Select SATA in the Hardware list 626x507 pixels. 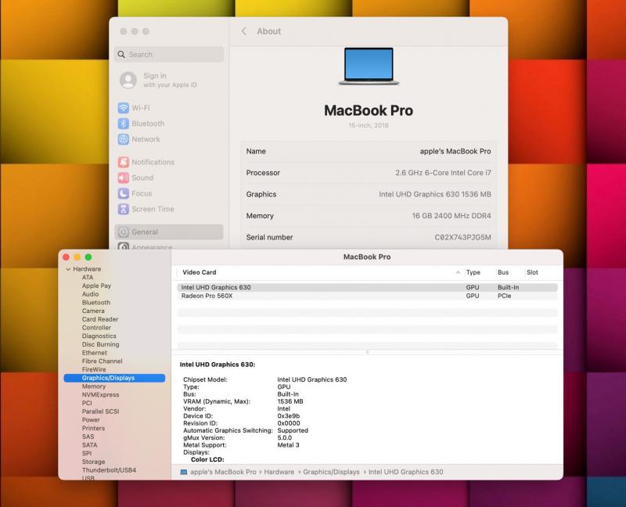click(89, 445)
